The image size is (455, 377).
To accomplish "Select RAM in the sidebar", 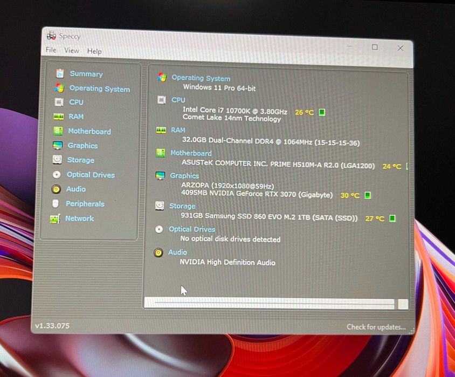I will 76,116.
